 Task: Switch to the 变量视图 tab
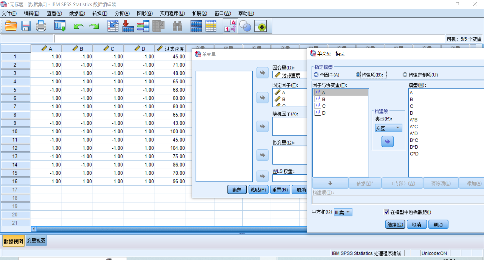tap(36, 241)
